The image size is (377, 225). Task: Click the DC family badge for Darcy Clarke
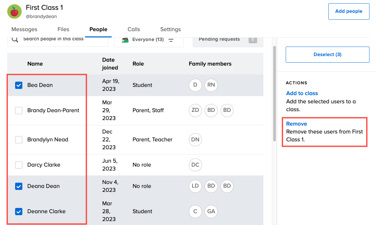pos(195,165)
